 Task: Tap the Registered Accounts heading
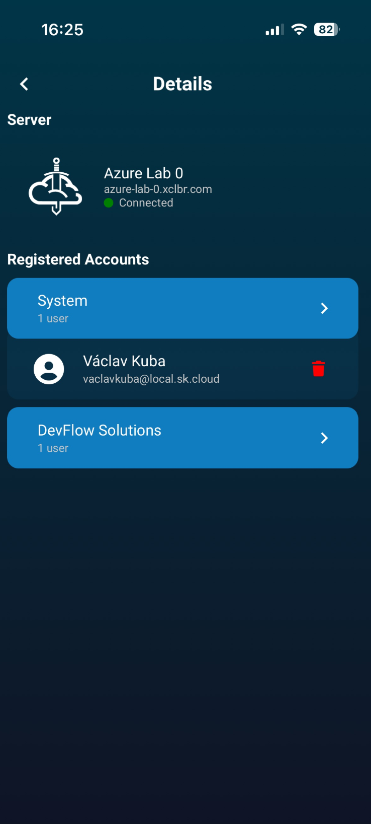pyautogui.click(x=78, y=259)
